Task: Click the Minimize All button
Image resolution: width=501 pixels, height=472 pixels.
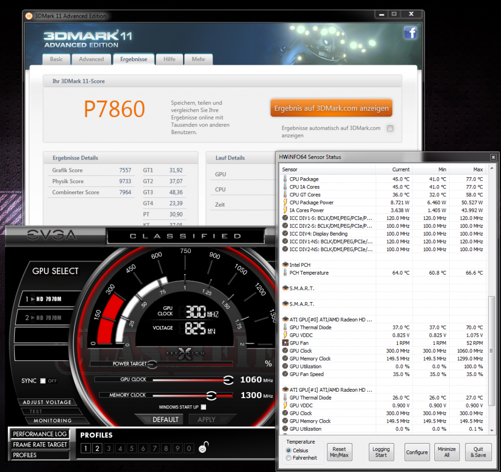Action: click(x=447, y=452)
